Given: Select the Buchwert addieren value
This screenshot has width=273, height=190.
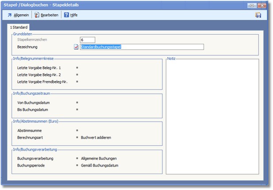Looking at the screenshot, I should coord(96,137).
